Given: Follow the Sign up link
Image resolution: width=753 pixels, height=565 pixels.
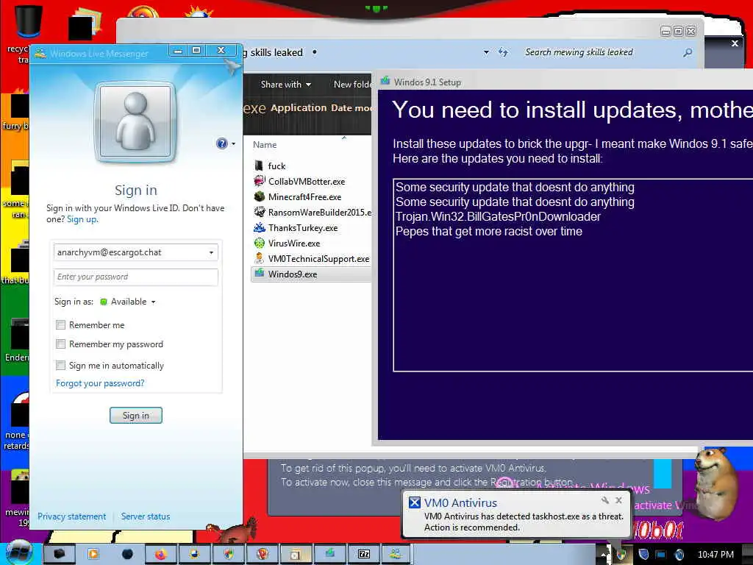Looking at the screenshot, I should click(x=82, y=219).
